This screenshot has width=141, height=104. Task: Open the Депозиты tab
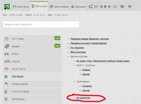78,7
